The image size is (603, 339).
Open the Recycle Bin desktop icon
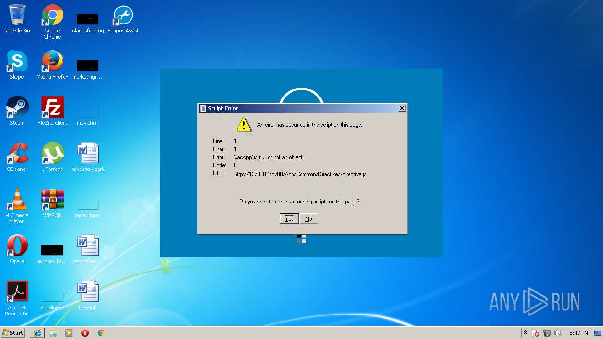(17, 19)
